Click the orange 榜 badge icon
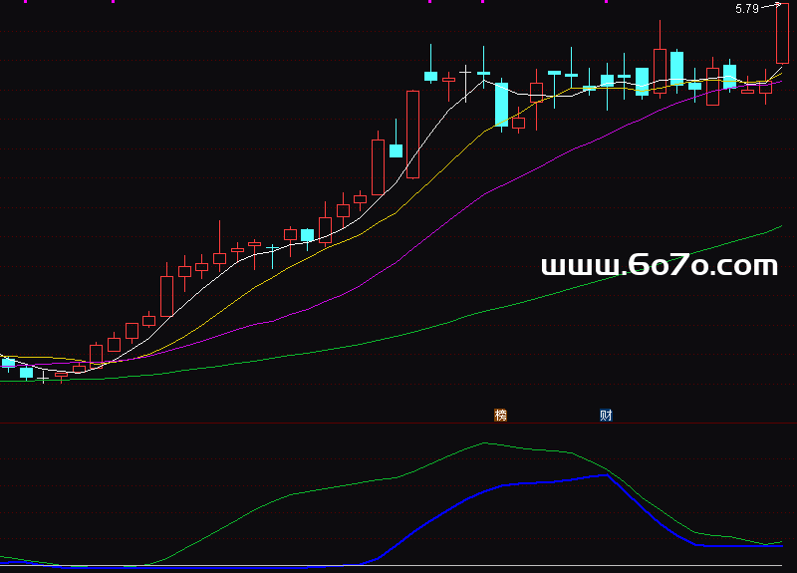The height and width of the screenshot is (573, 797). (501, 415)
